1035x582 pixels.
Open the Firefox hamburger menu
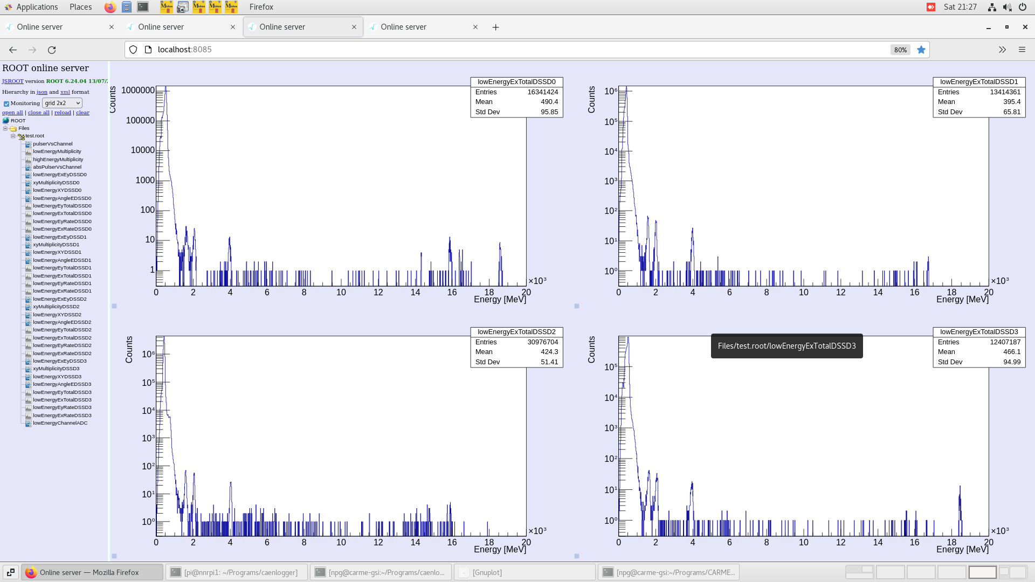point(1022,50)
